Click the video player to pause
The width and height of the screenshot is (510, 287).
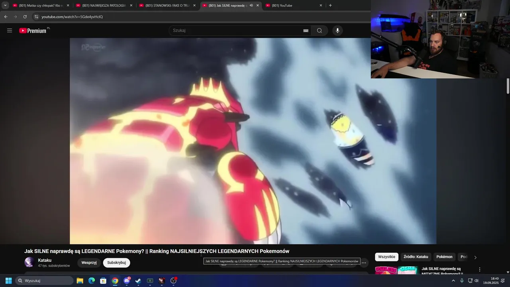pyautogui.click(x=253, y=141)
